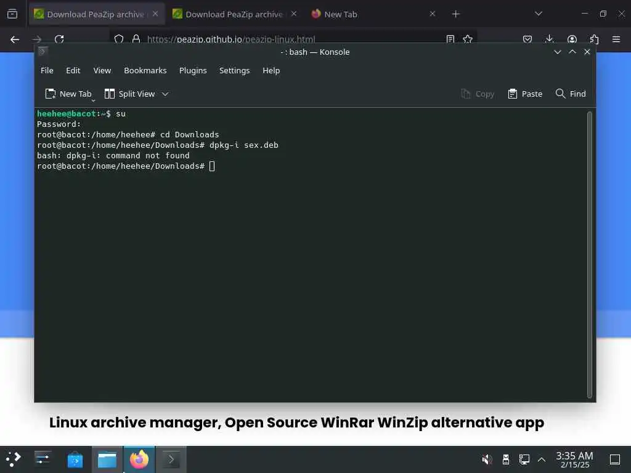Go forward in Firefox

coord(37,39)
